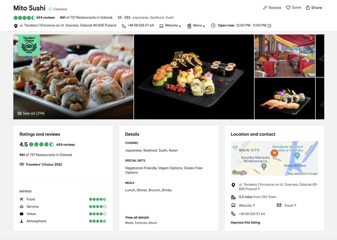
Task: Click Improve this listing
Action: [x=245, y=223]
